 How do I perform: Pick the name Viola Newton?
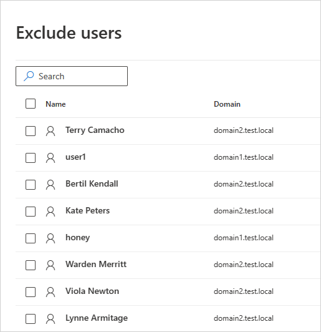pyautogui.click(x=92, y=291)
